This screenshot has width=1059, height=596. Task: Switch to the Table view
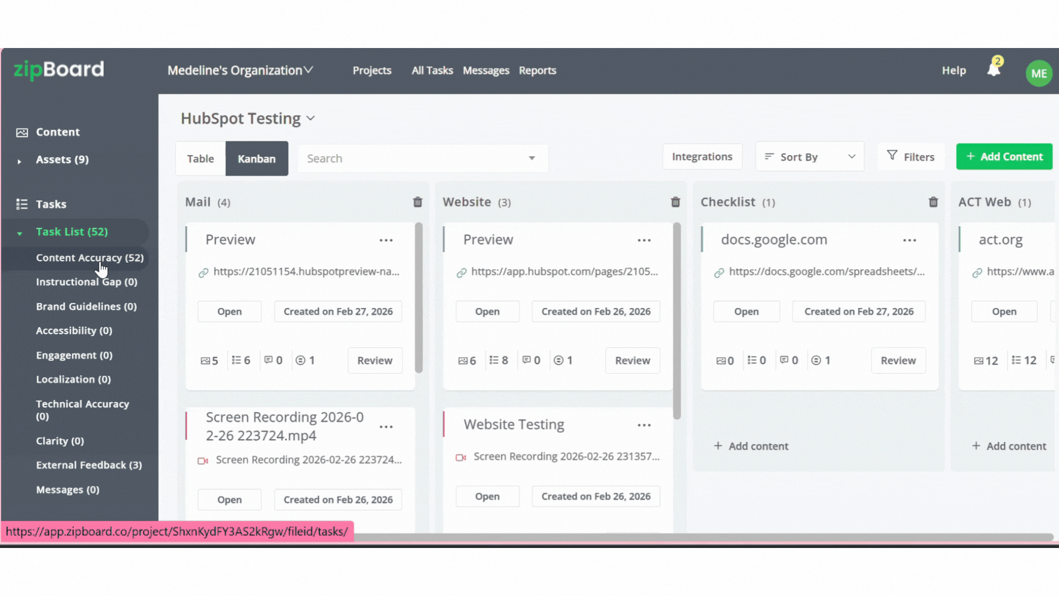tap(200, 159)
